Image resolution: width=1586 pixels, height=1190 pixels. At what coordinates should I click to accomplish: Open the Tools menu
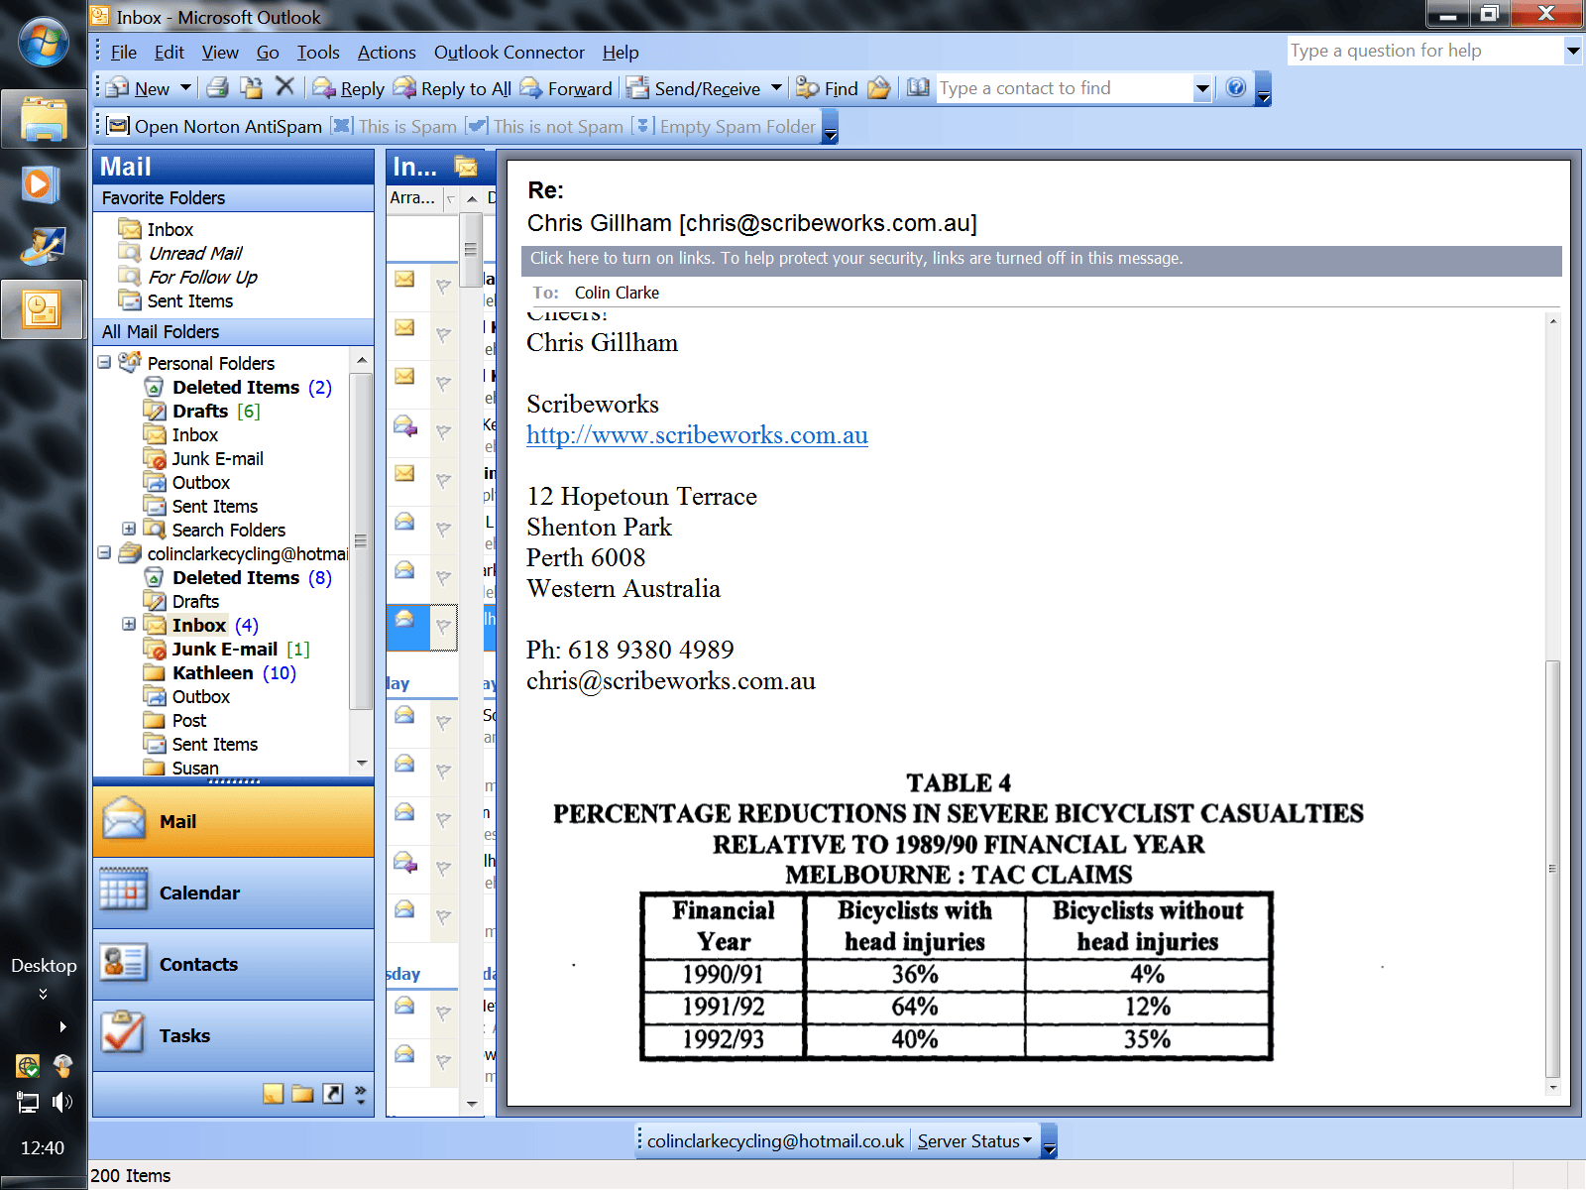pyautogui.click(x=317, y=53)
